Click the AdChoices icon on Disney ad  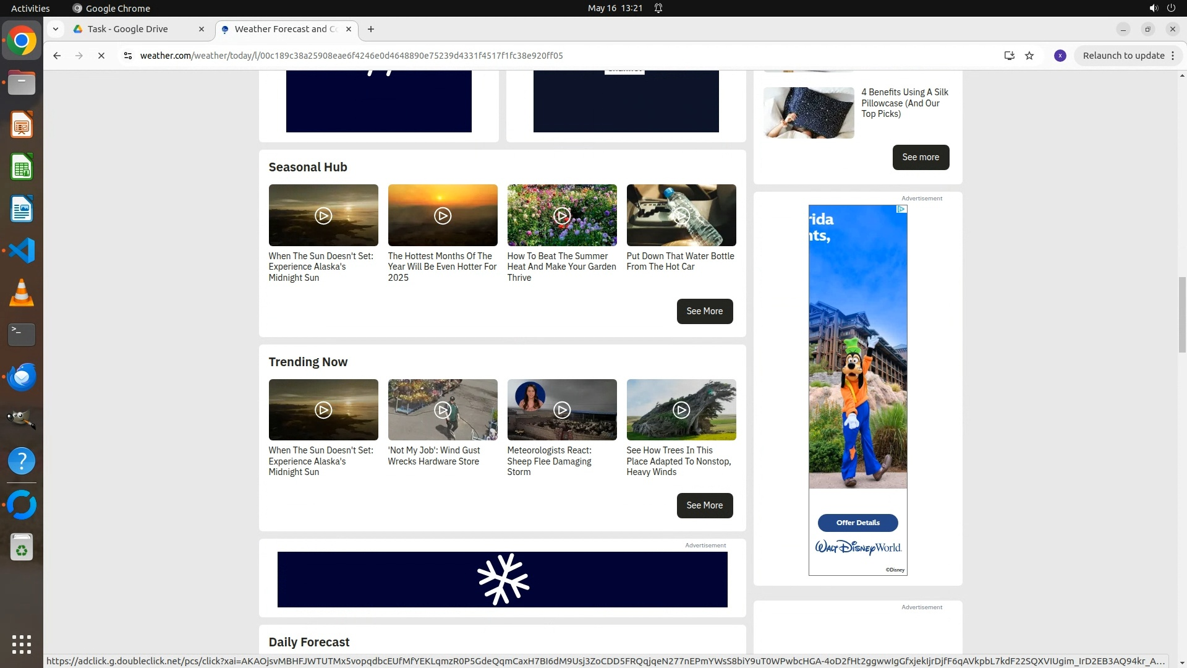901,209
